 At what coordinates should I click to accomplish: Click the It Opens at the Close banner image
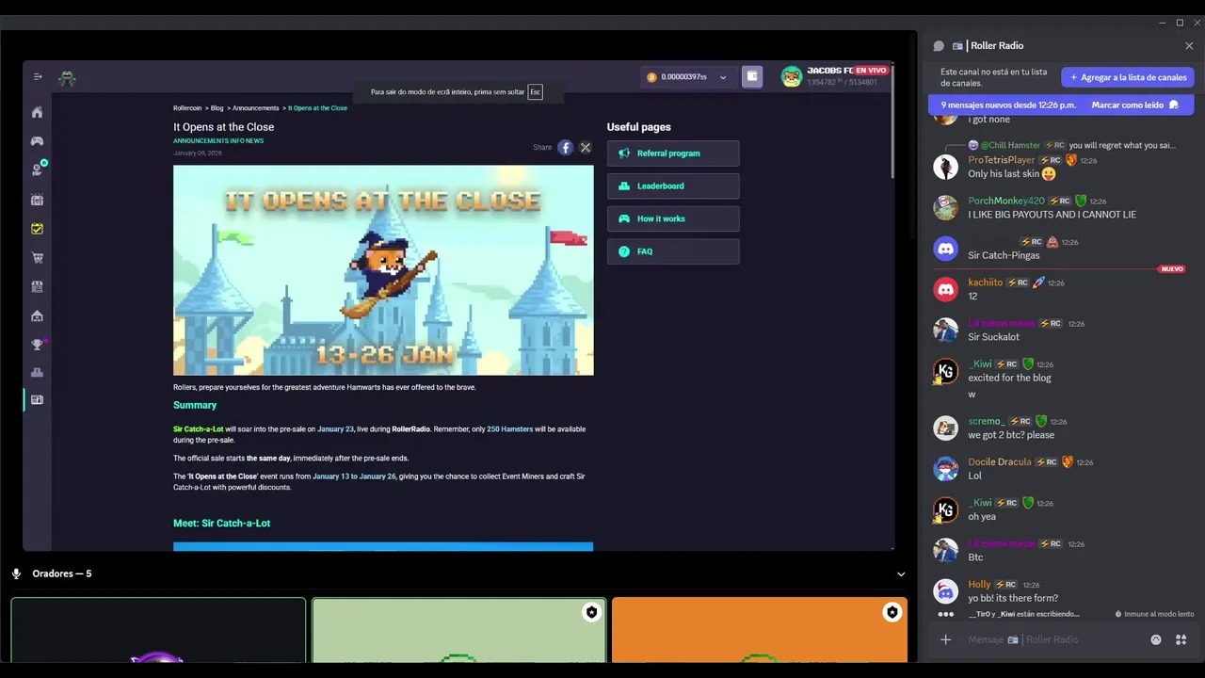click(x=383, y=270)
